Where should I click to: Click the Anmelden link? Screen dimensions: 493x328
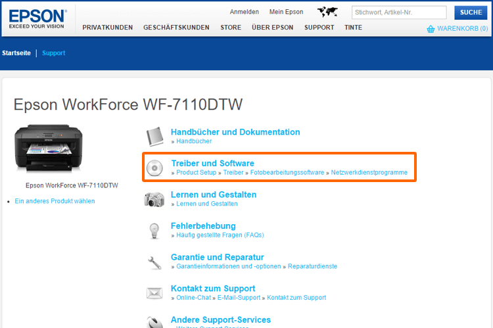click(245, 12)
